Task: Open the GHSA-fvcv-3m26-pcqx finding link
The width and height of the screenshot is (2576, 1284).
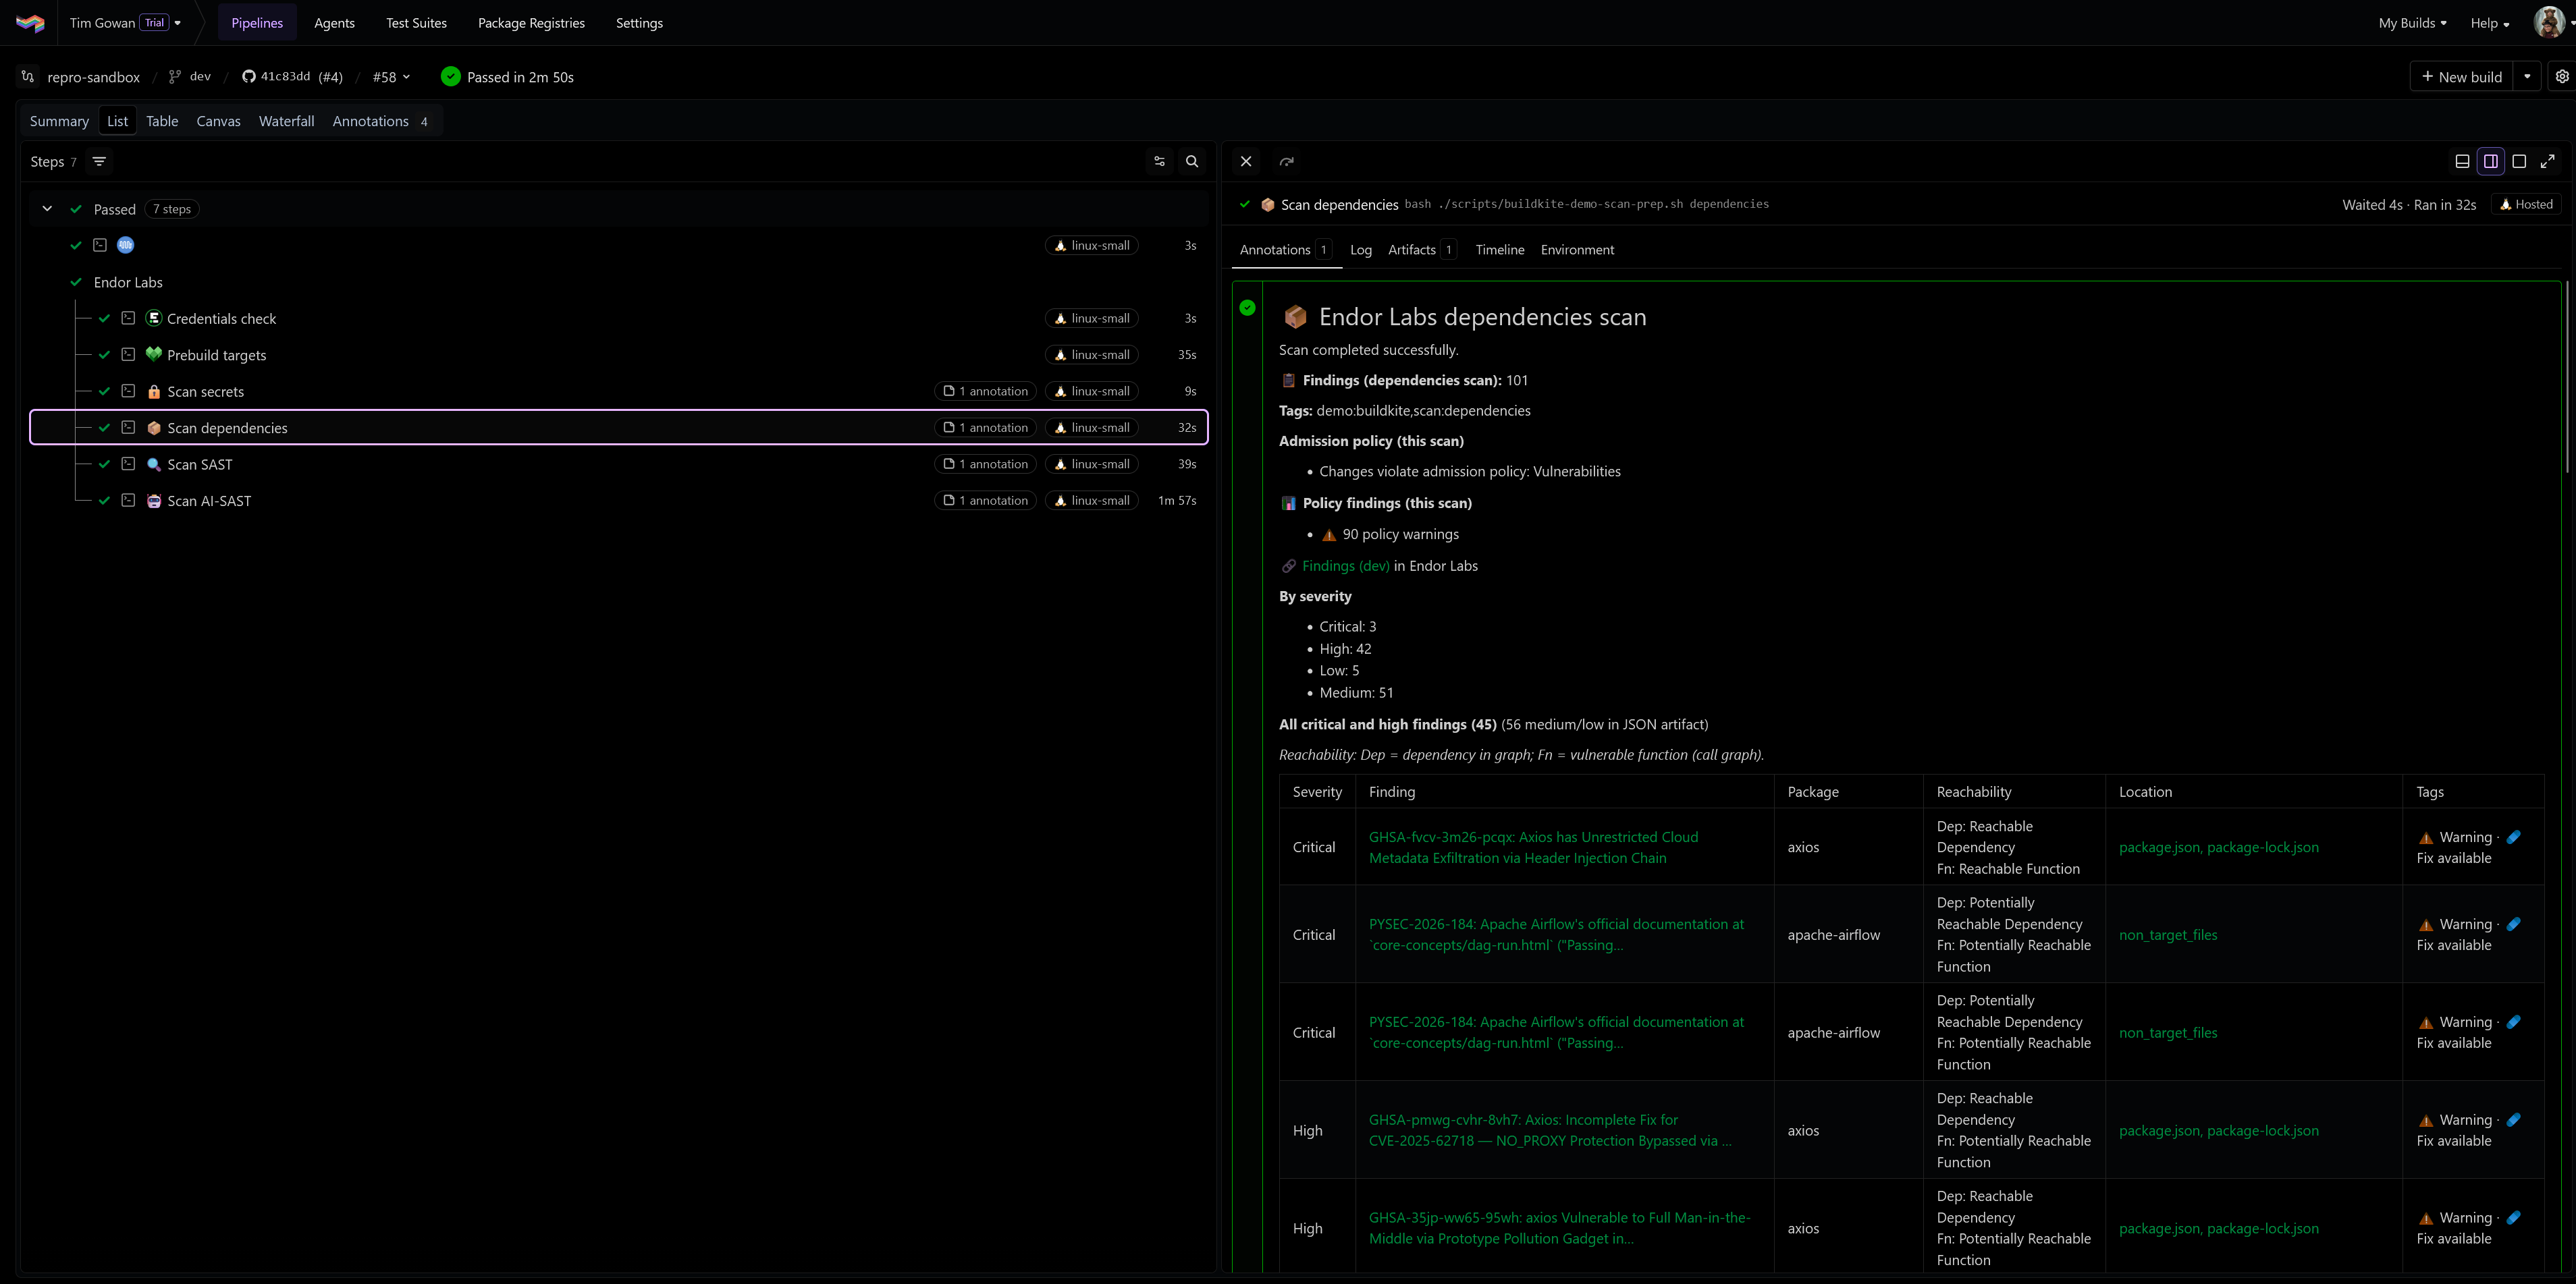Action: pos(1533,847)
